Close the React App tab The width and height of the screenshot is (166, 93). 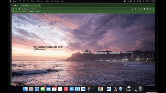tap(40, 6)
